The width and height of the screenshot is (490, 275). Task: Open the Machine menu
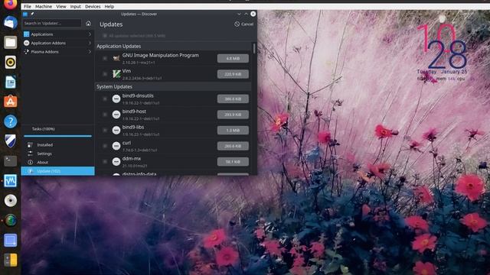point(44,6)
